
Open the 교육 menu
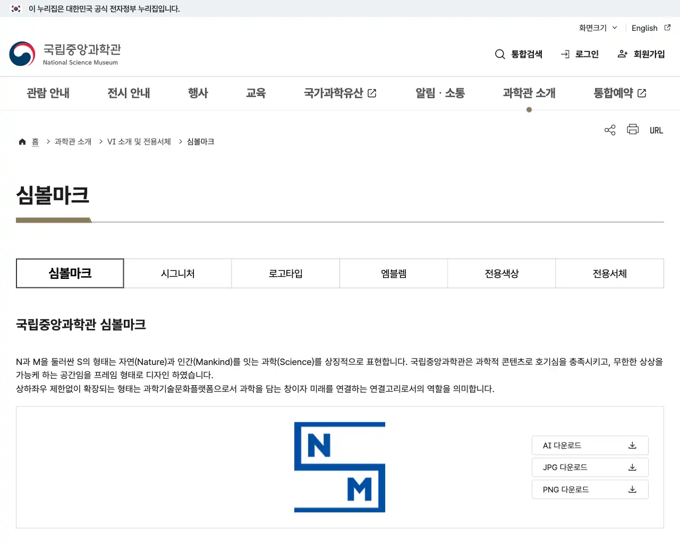click(x=256, y=93)
